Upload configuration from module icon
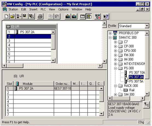The image size is (152, 126). pos(74,16)
